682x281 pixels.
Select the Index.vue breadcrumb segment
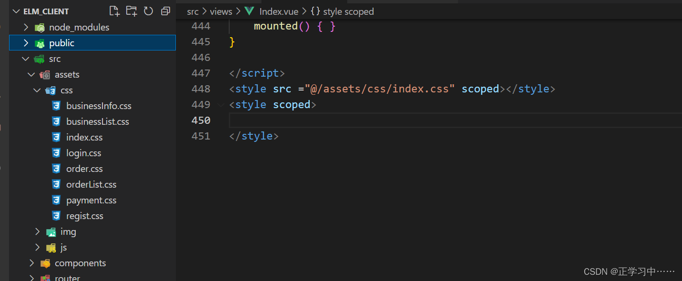tap(279, 11)
